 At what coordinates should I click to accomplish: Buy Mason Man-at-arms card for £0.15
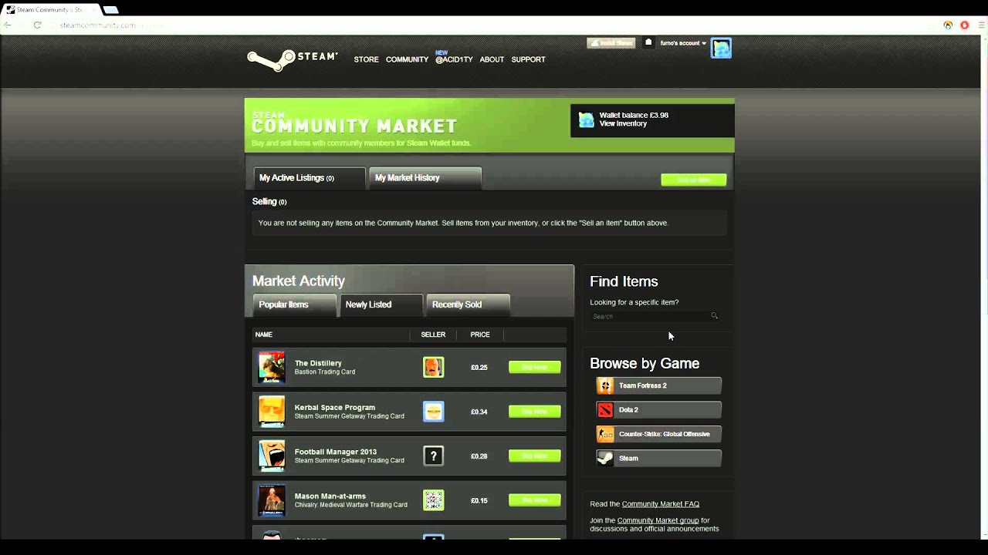click(535, 500)
